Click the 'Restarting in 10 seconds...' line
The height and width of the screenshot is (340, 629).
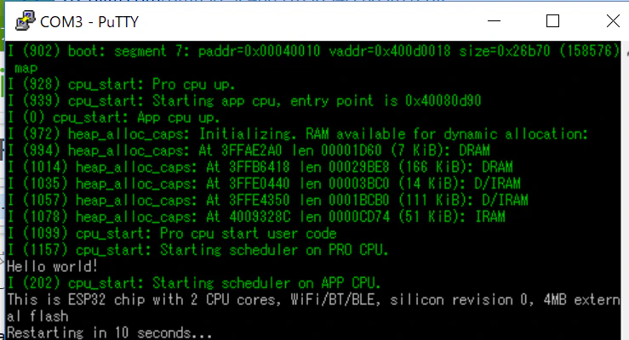point(109,333)
